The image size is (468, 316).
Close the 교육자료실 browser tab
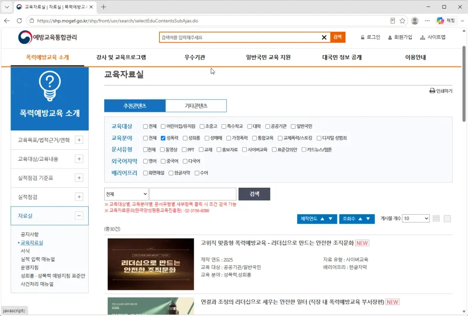(x=91, y=7)
